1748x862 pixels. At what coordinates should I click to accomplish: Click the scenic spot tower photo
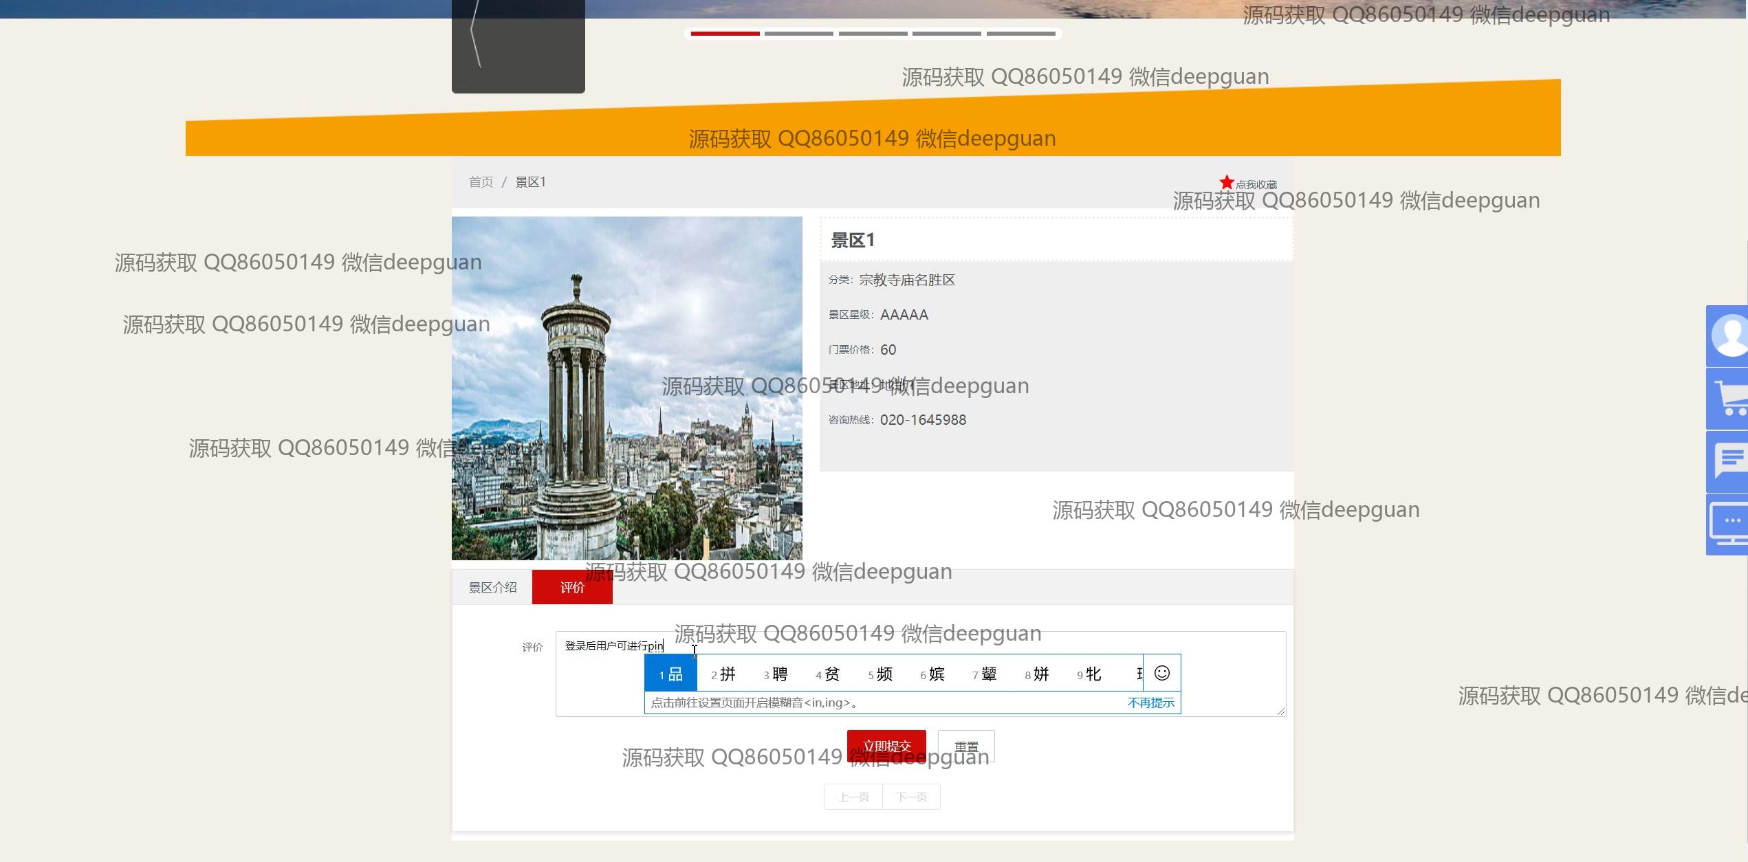tap(626, 388)
